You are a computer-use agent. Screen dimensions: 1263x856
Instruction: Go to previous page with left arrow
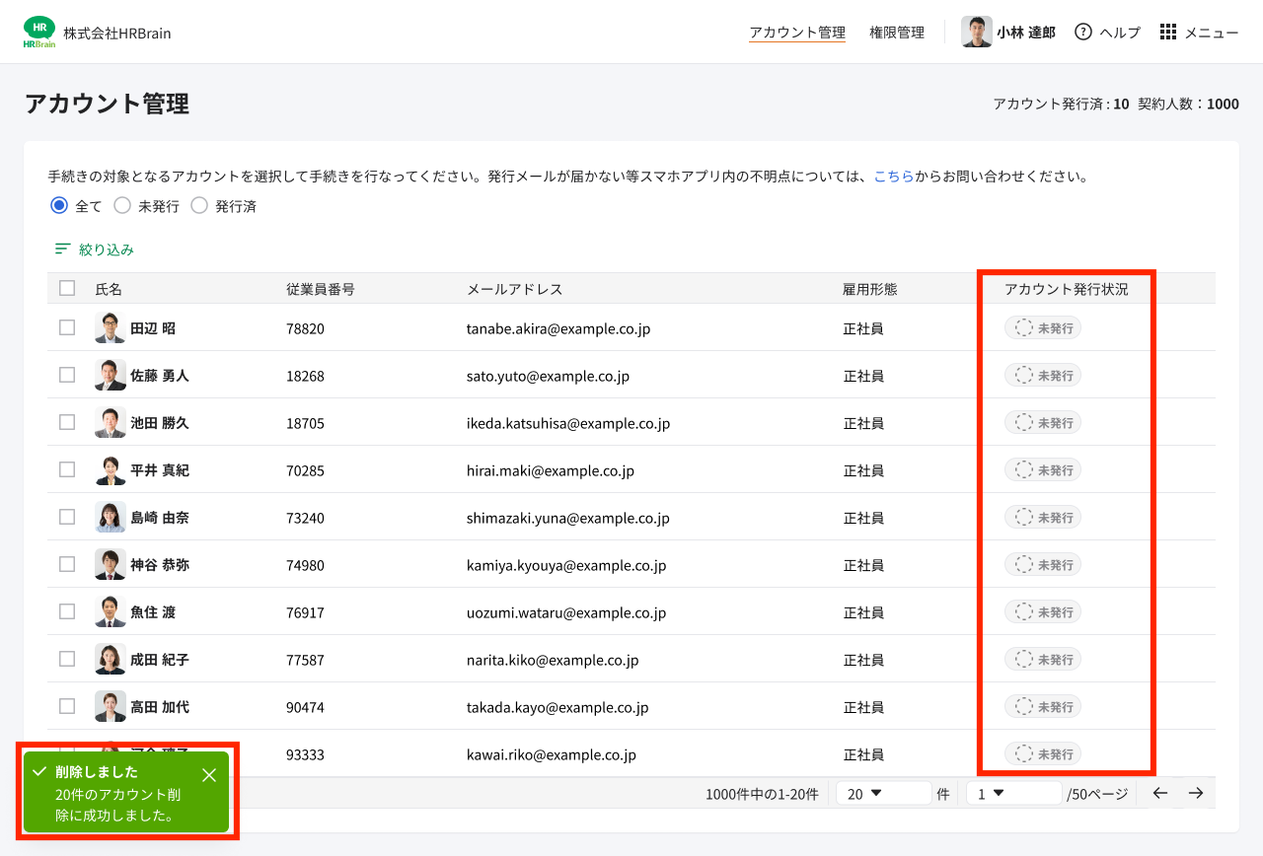click(x=1160, y=793)
